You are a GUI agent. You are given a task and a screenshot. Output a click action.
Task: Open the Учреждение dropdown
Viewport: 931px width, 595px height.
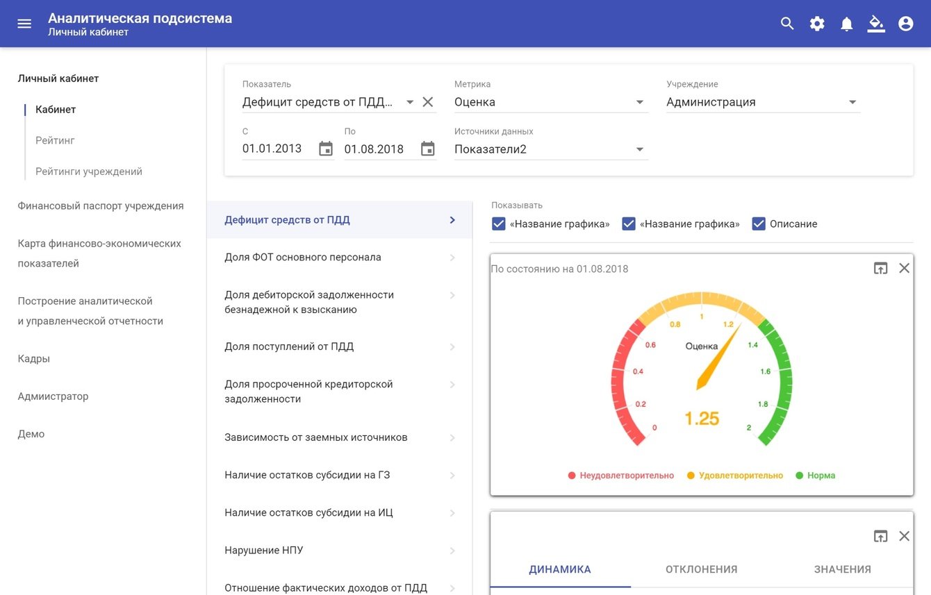coord(852,102)
